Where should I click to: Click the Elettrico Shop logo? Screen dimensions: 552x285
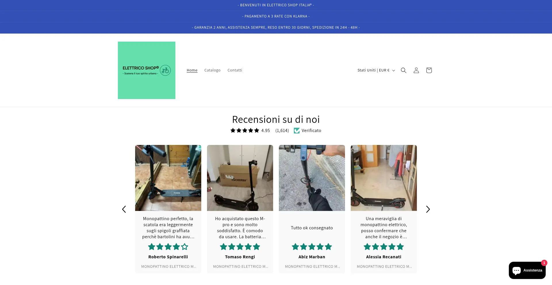point(146,70)
